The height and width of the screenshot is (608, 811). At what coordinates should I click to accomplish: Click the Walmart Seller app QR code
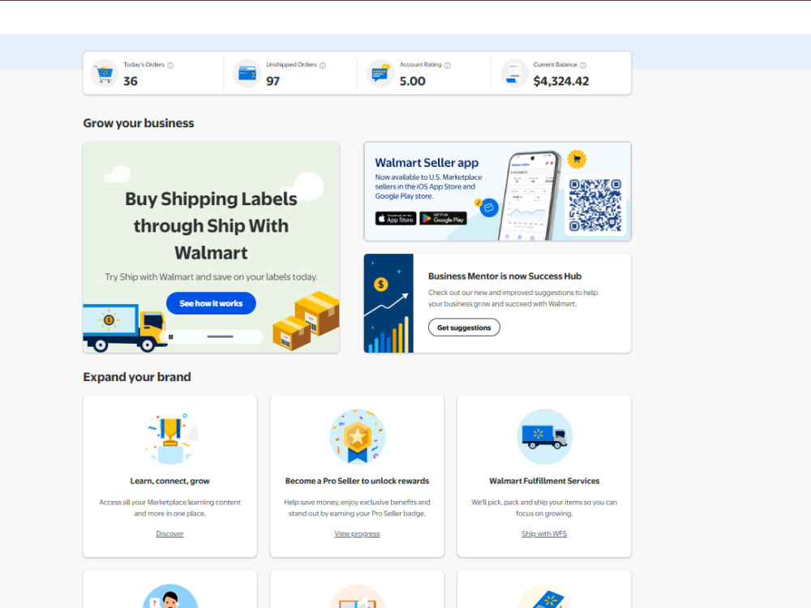click(x=595, y=205)
